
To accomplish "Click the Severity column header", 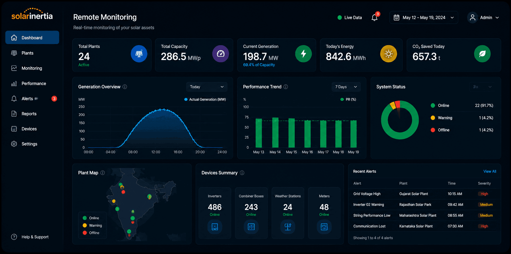I will [x=484, y=183].
